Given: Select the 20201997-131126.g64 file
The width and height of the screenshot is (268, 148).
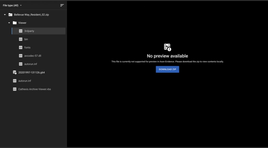Looking at the screenshot, I should 32,73.
